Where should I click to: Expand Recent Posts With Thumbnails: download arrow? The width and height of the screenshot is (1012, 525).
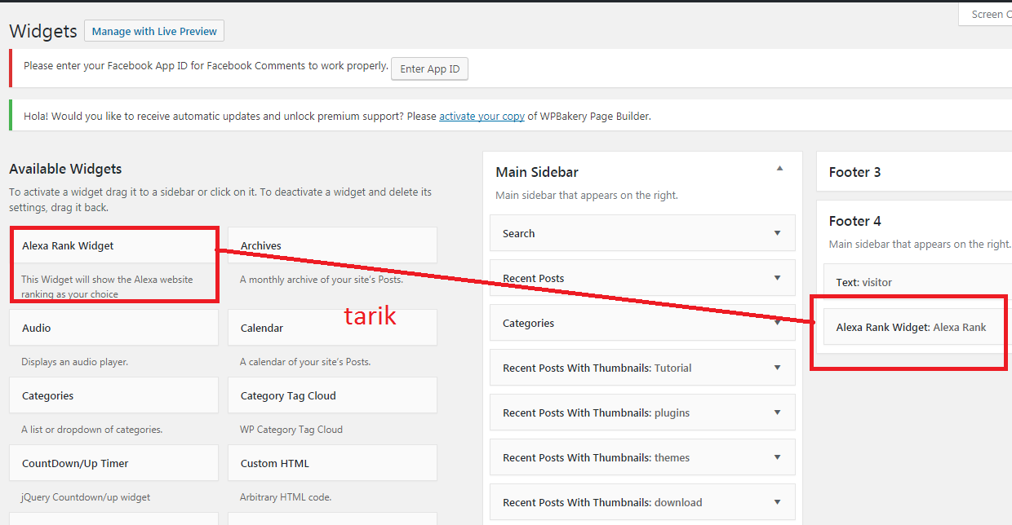tap(777, 502)
